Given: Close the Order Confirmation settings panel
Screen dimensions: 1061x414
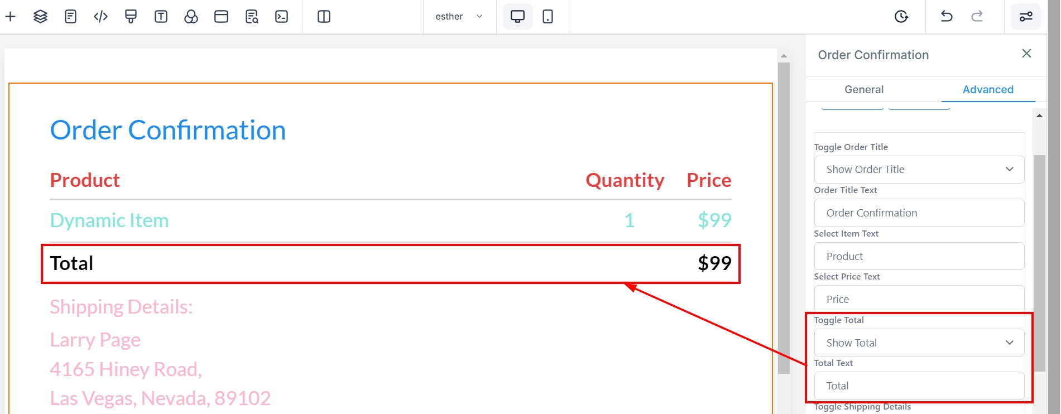Looking at the screenshot, I should tap(1026, 54).
